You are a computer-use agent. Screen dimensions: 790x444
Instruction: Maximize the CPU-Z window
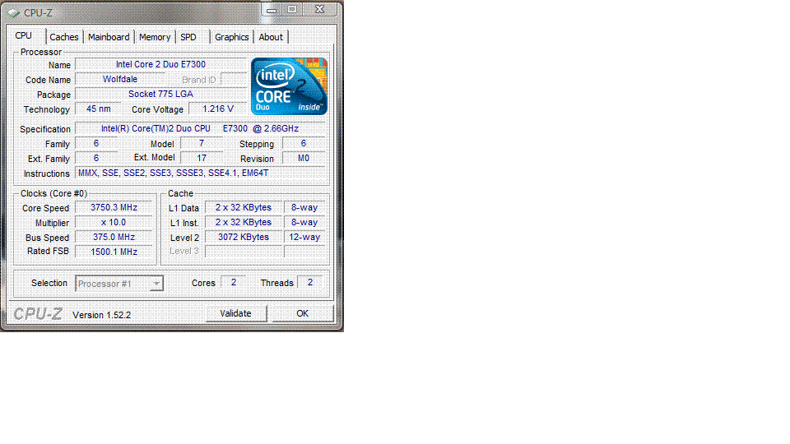291,9
